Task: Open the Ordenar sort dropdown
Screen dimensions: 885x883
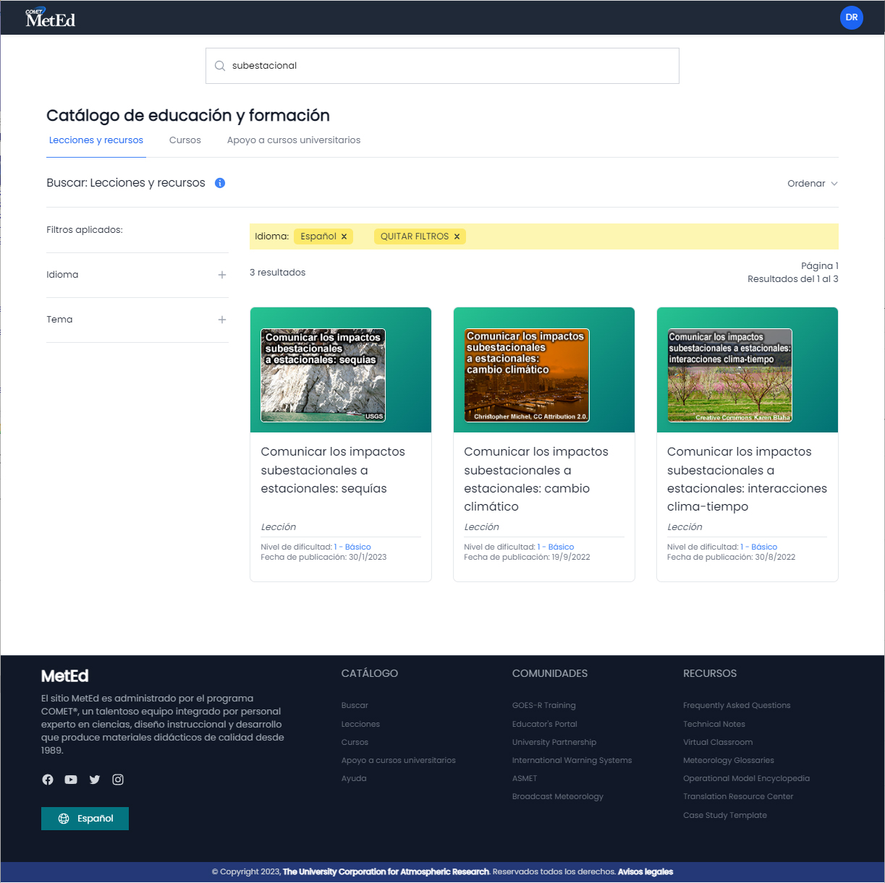Action: (812, 184)
